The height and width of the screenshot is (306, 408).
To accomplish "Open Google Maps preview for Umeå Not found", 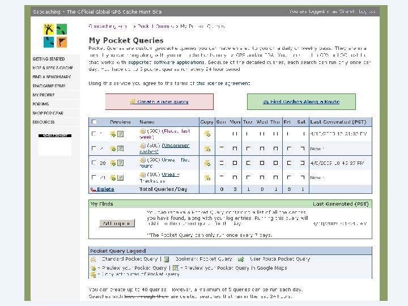I will [120, 163].
